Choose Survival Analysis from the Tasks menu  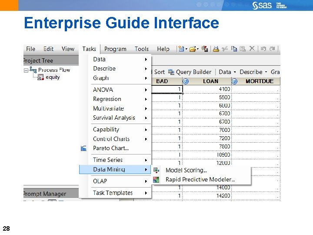click(x=114, y=118)
